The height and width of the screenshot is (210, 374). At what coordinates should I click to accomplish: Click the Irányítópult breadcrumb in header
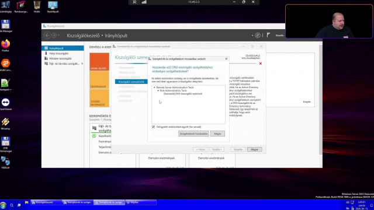(116, 36)
